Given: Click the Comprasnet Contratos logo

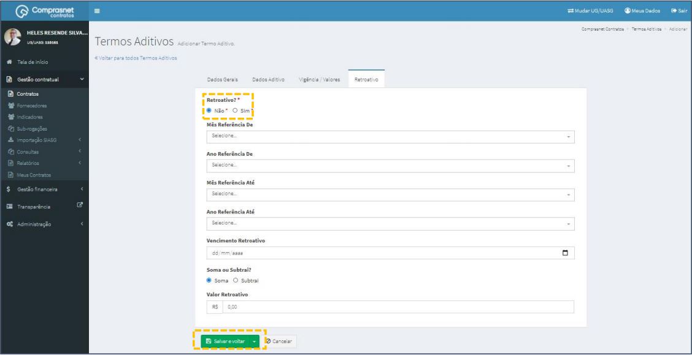Looking at the screenshot, I should pos(45,12).
